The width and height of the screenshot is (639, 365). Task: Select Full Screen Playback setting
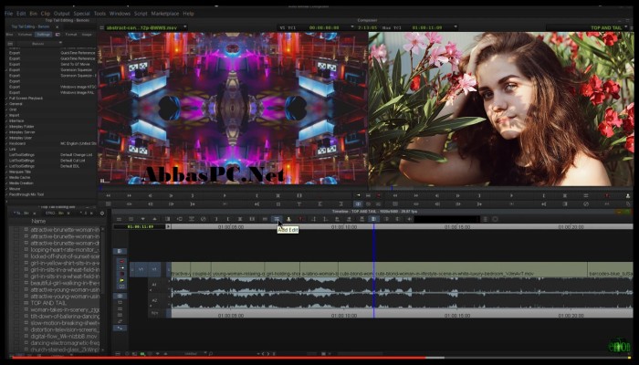click(x=26, y=99)
